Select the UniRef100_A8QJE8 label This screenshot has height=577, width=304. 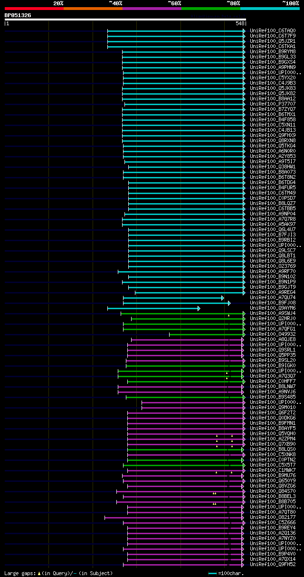(273, 339)
